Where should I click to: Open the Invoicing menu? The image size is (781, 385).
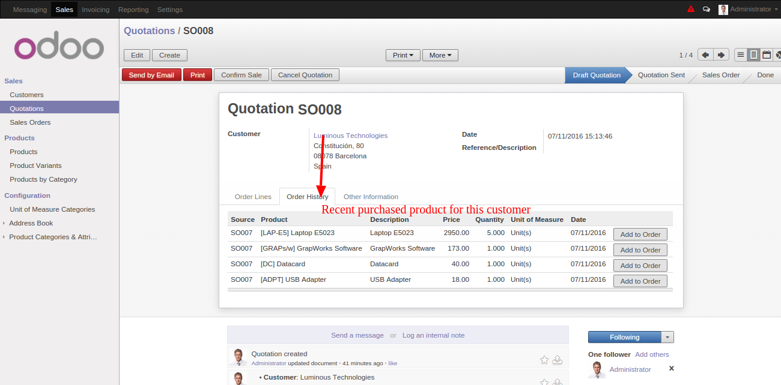click(x=96, y=10)
